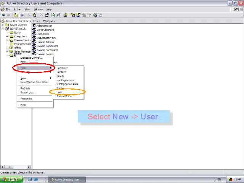Click the Delete X toolbar icon
The width and height of the screenshot is (244, 183).
(41, 15)
